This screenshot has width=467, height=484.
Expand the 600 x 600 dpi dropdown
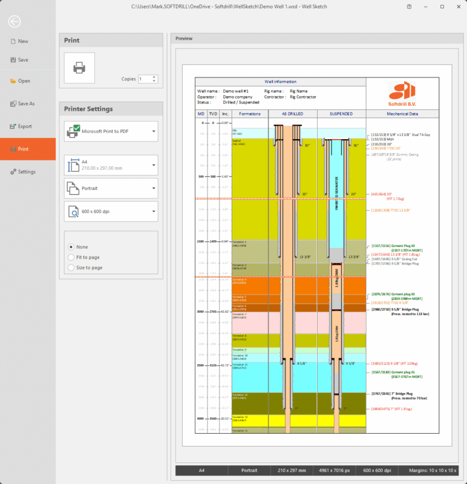(x=111, y=211)
